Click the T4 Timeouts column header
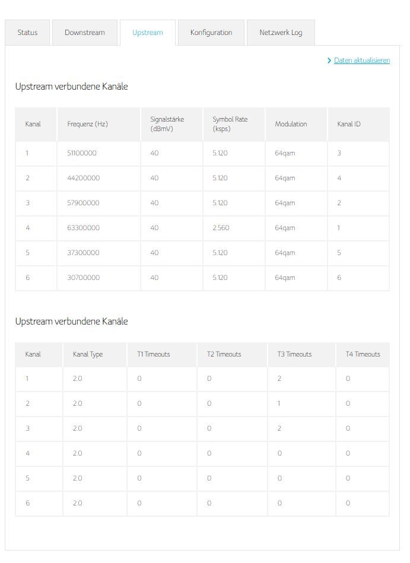This screenshot has width=410, height=563. [363, 354]
